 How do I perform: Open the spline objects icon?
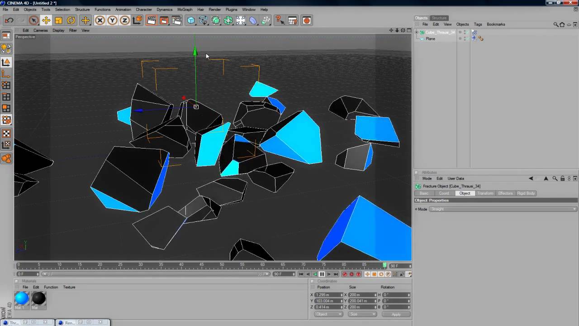point(204,20)
